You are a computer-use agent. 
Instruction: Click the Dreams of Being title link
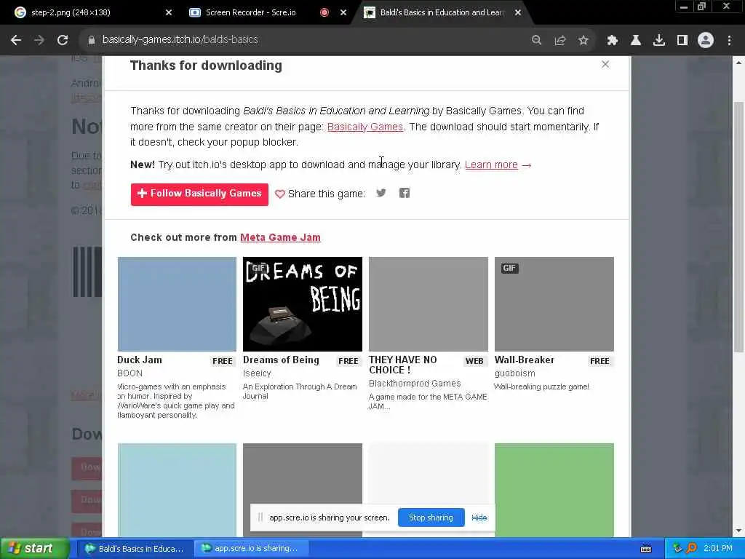(x=282, y=360)
